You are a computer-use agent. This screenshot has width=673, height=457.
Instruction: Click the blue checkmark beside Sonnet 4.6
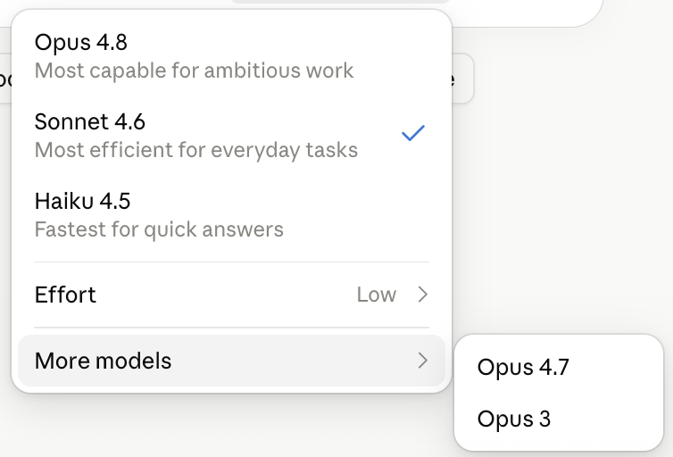click(x=413, y=133)
